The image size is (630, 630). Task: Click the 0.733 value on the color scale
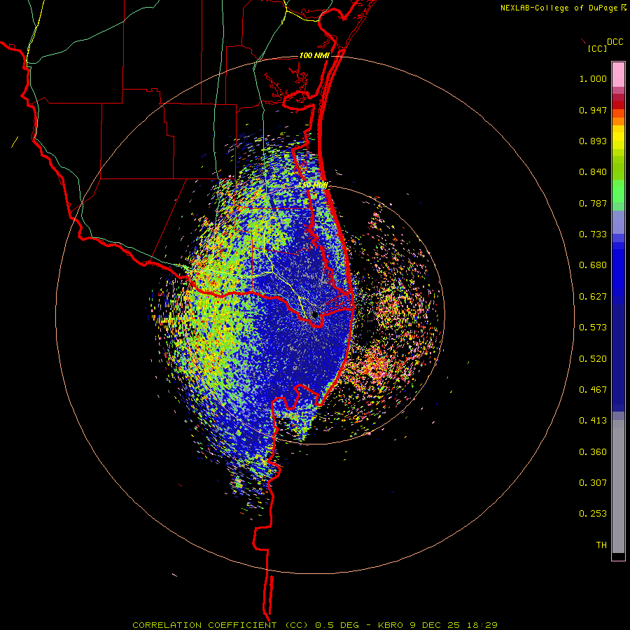pyautogui.click(x=593, y=234)
